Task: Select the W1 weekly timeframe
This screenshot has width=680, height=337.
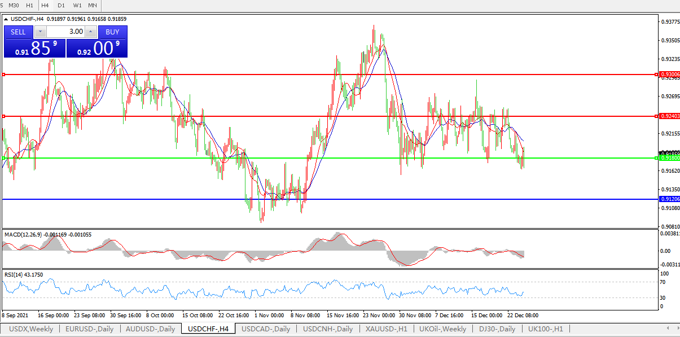Action: (77, 5)
